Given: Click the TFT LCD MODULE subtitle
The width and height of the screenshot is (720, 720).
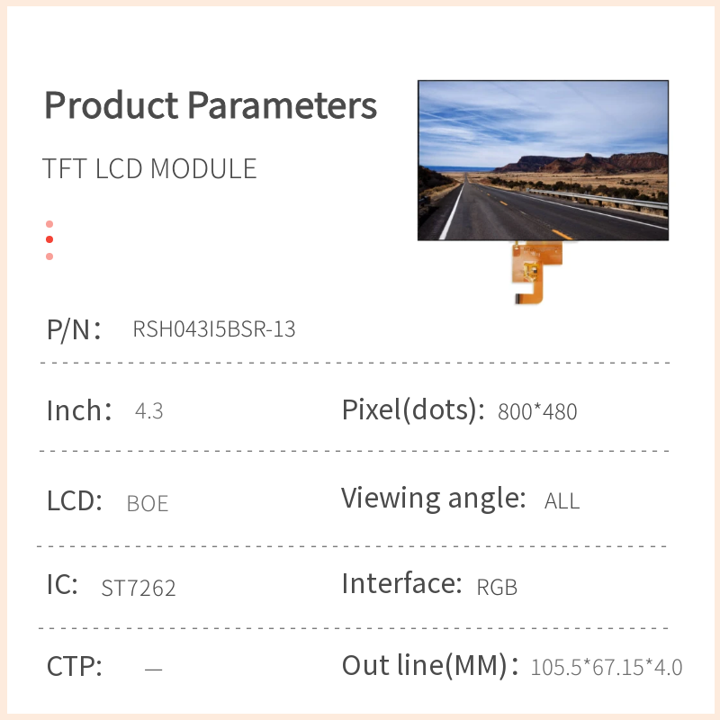Looking at the screenshot, I should (x=149, y=169).
